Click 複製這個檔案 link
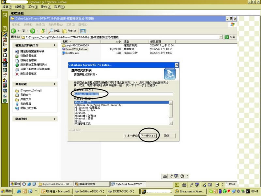Image resolution: width=261 pixels, height=196 pixels. [28, 60]
